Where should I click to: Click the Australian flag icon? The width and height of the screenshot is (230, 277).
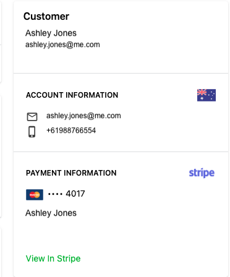tap(207, 95)
